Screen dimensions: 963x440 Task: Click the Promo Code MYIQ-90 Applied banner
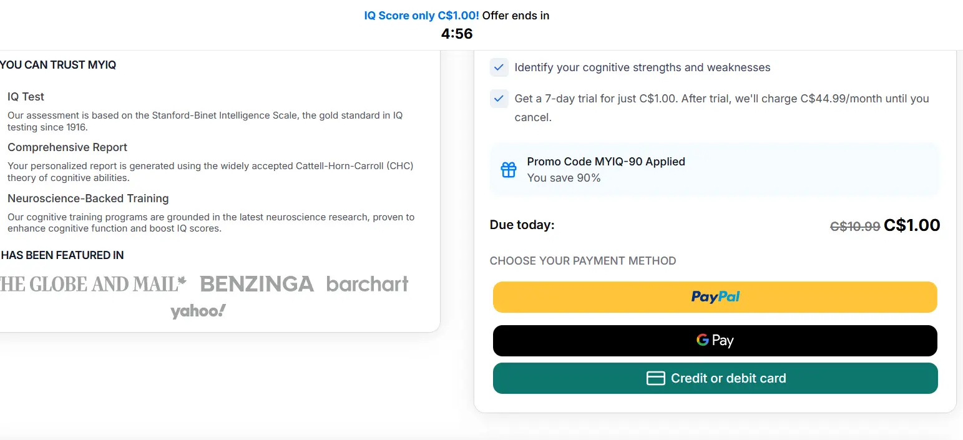pyautogui.click(x=715, y=169)
